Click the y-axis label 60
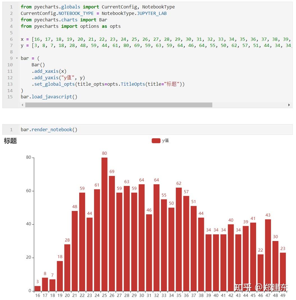Viewport: 296px width, 300px height. tap(29, 191)
